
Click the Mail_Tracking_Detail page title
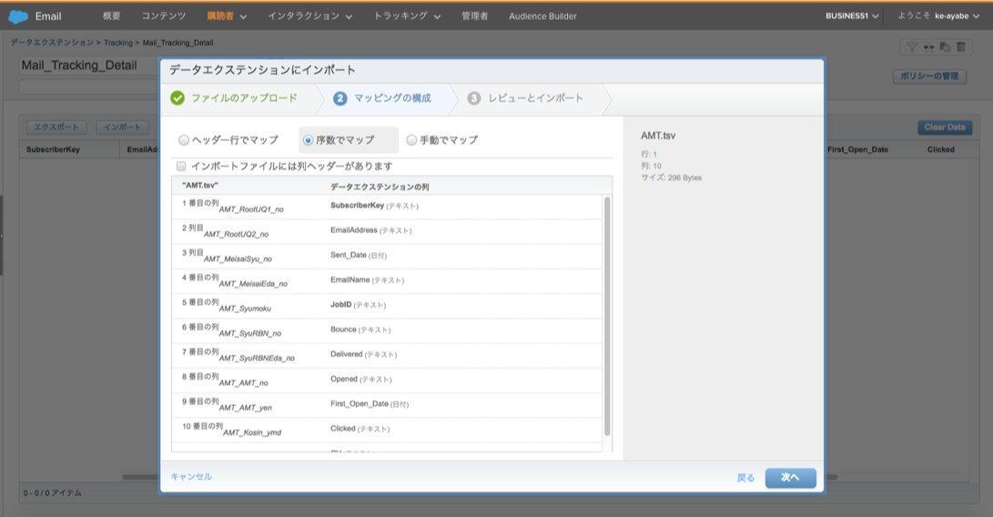tap(78, 66)
